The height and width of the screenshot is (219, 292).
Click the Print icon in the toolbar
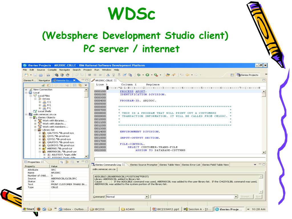pyautogui.click(x=41, y=75)
